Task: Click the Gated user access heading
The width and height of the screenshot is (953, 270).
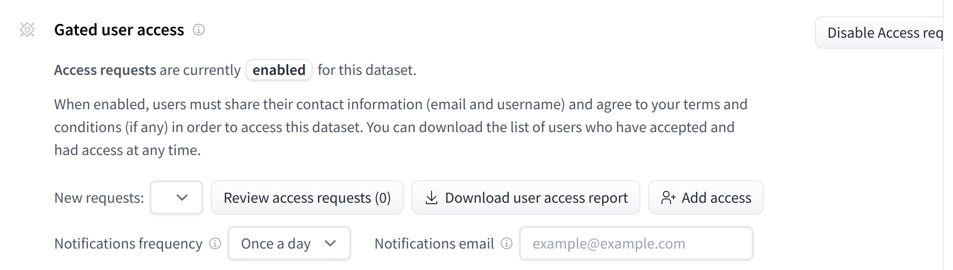Action: click(119, 30)
